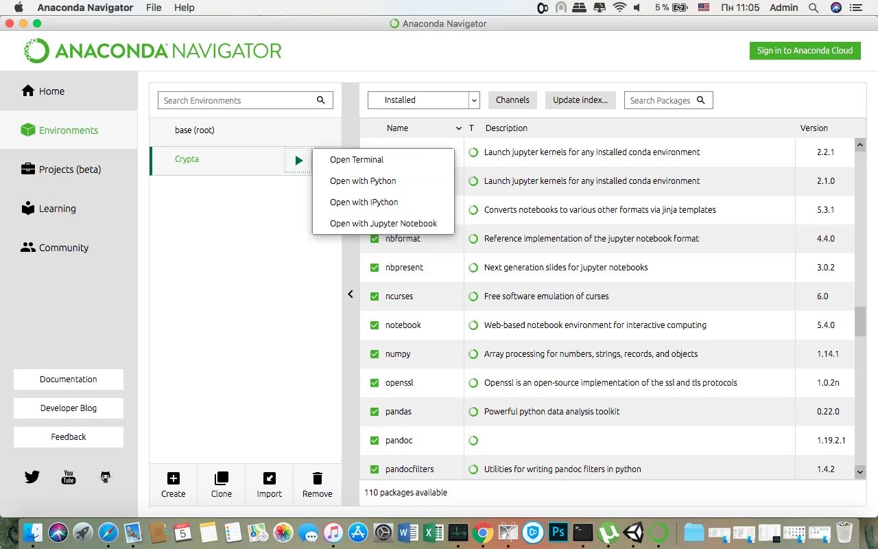Toggle the Name column sort arrow

pyautogui.click(x=459, y=128)
